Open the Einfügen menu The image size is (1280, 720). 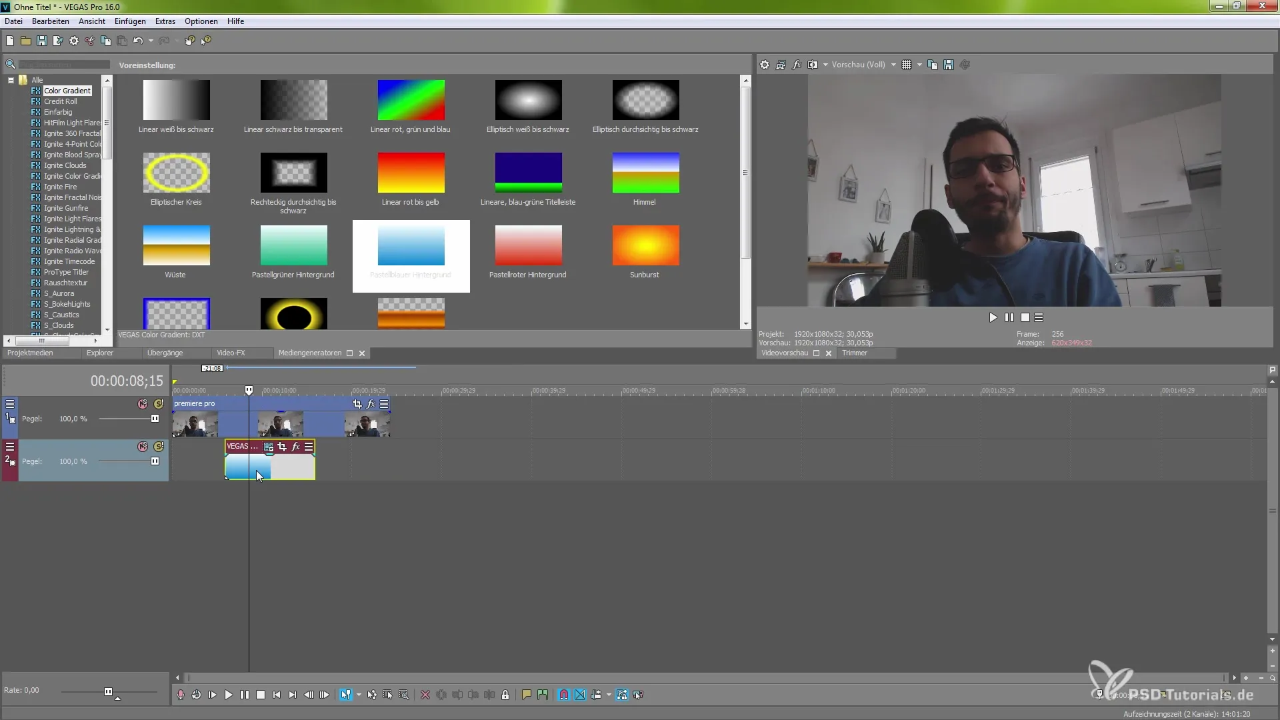click(130, 21)
